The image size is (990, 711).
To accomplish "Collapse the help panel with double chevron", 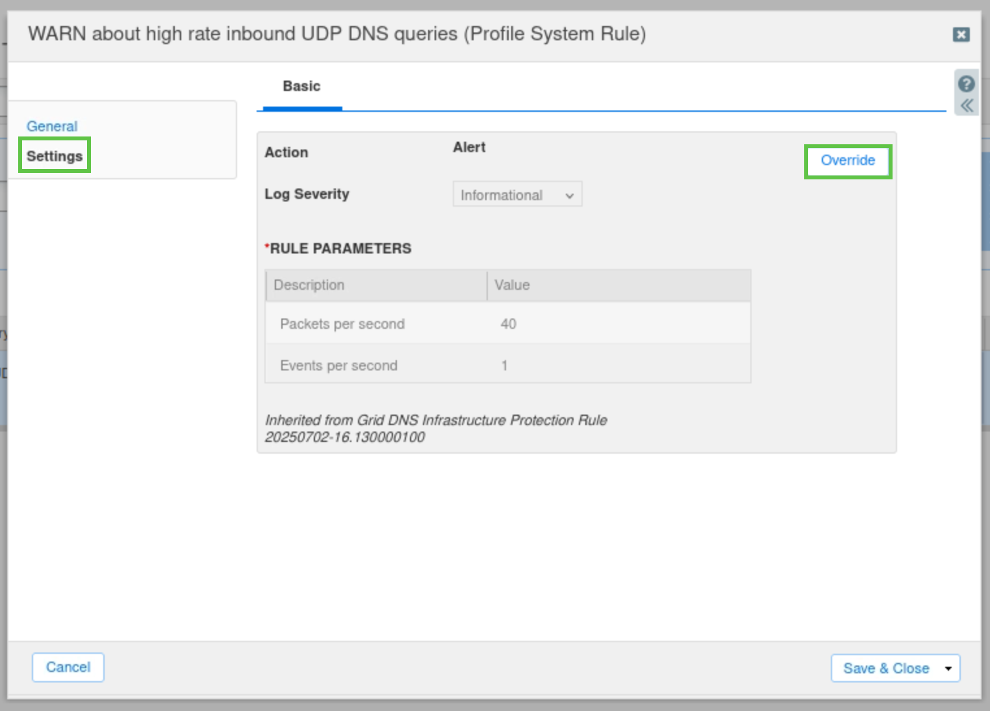I will pos(967,105).
